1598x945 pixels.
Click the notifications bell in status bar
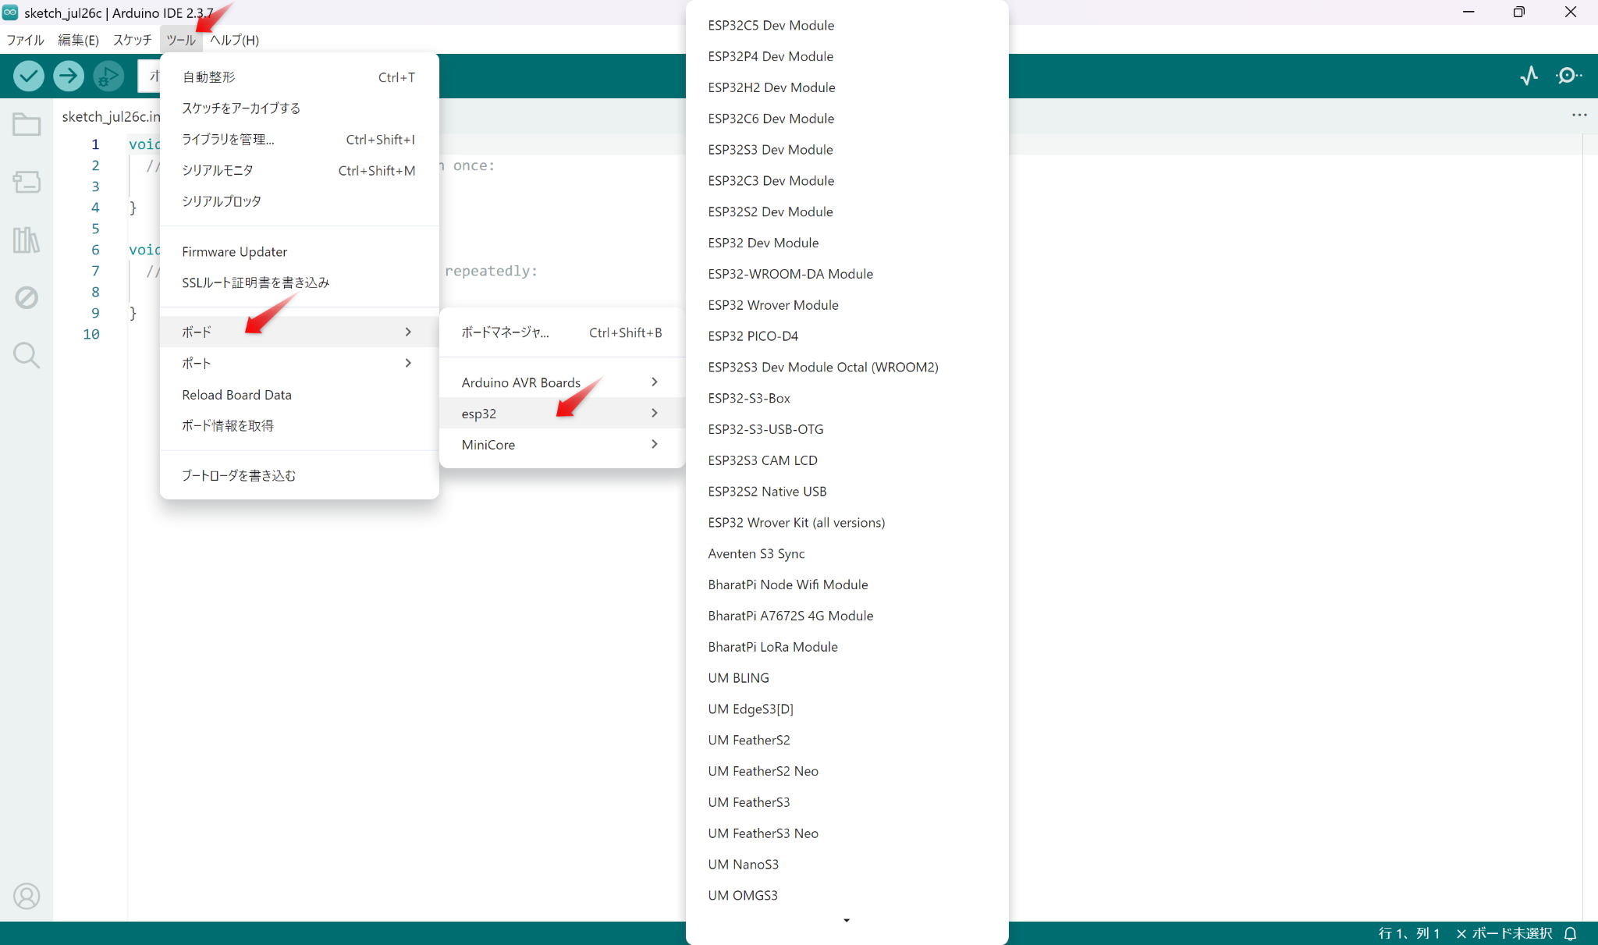1571,933
